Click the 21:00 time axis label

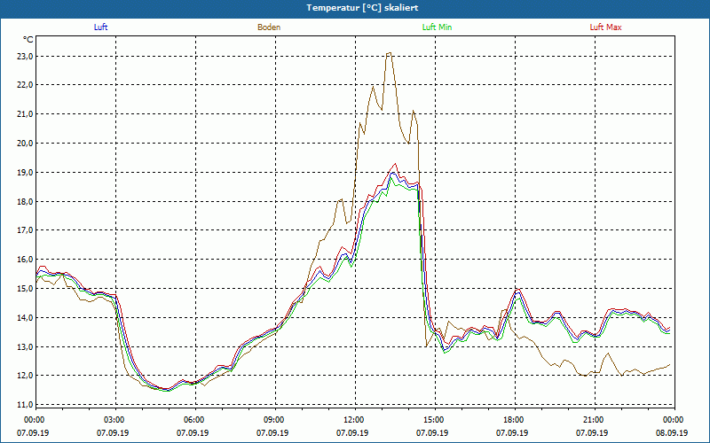tap(592, 420)
